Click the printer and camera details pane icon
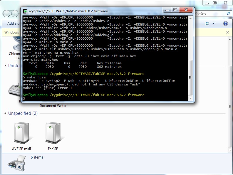The image size is (233, 175). [x=17, y=163]
